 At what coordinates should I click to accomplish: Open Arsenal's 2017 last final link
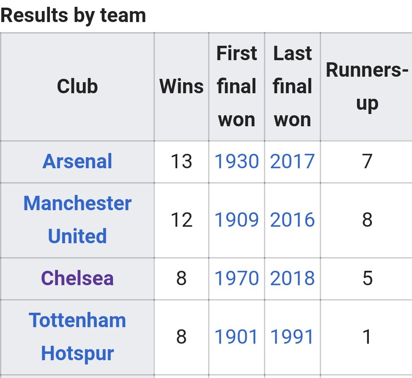tap(292, 161)
